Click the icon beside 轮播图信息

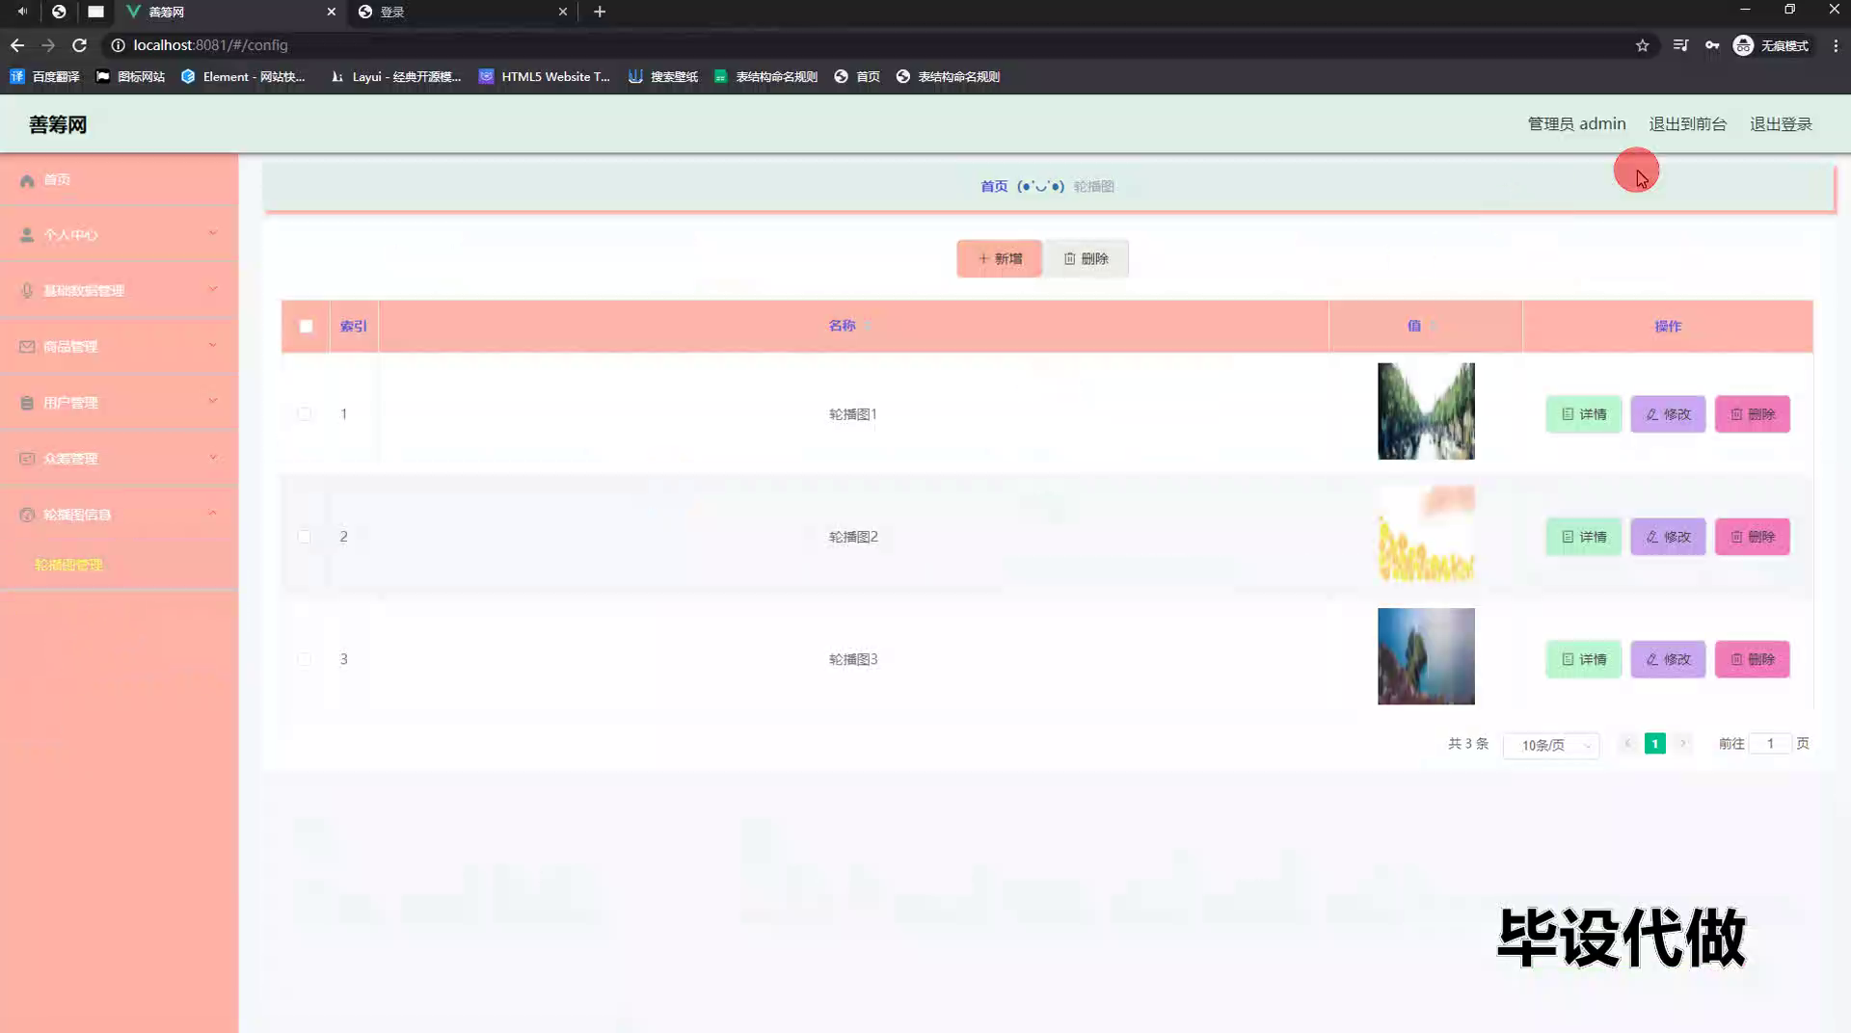pyautogui.click(x=27, y=515)
